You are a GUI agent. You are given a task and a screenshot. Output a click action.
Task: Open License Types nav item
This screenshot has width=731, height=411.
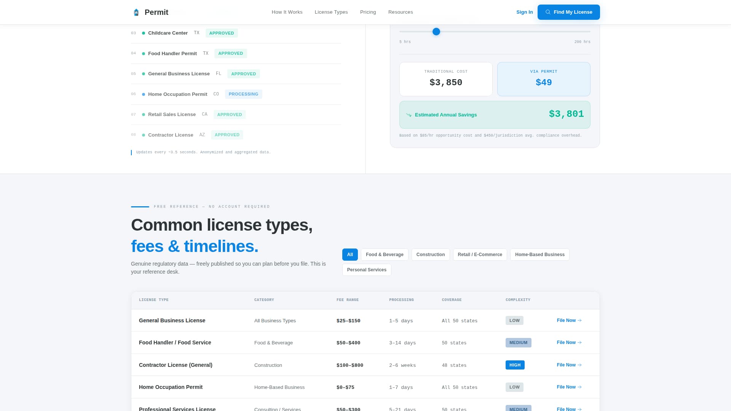click(331, 12)
